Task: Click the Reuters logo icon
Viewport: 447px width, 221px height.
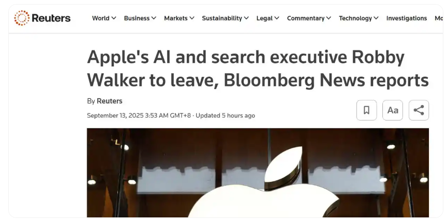Action: point(22,18)
